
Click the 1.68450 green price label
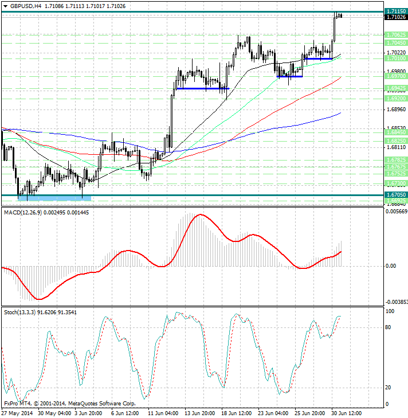396,132
